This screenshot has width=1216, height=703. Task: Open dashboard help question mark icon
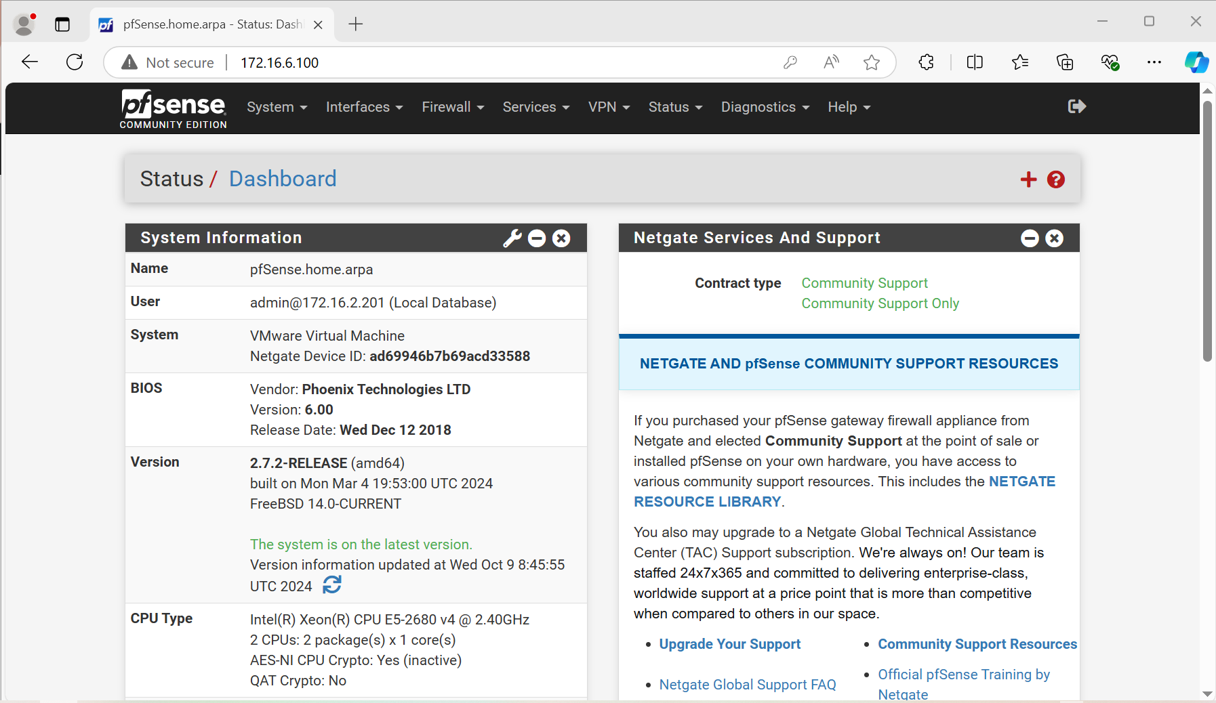tap(1055, 179)
